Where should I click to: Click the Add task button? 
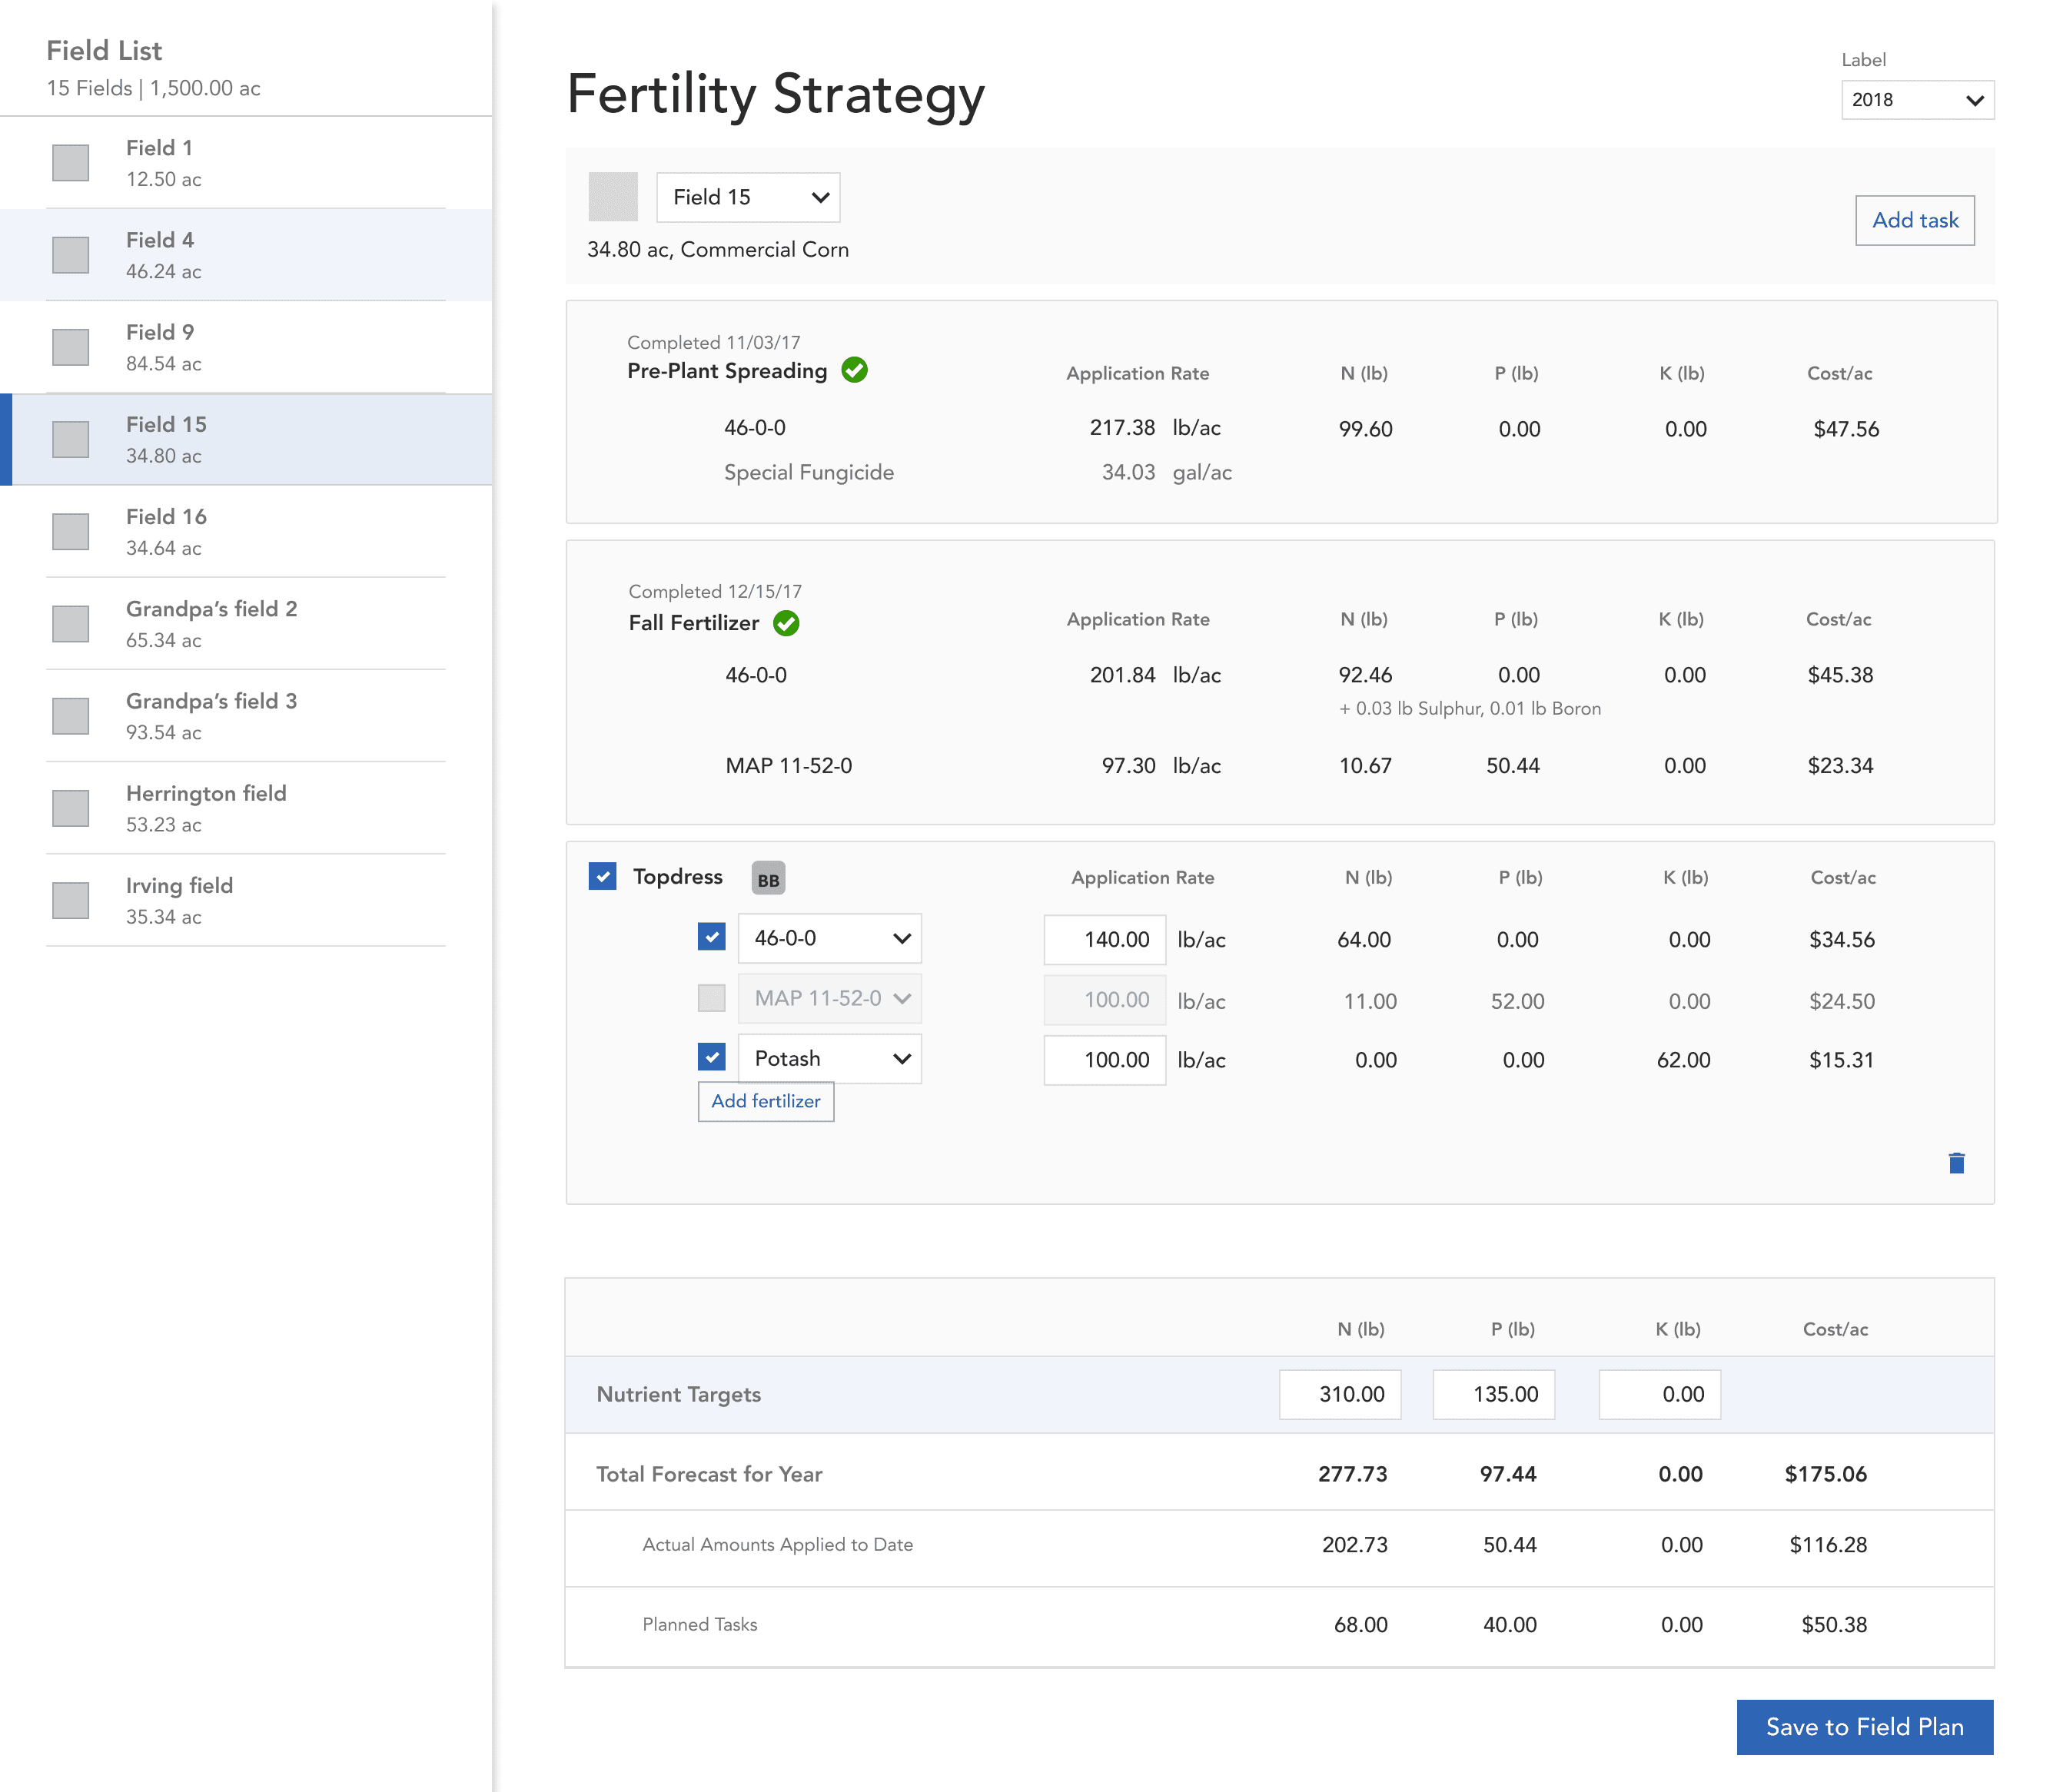click(1914, 220)
